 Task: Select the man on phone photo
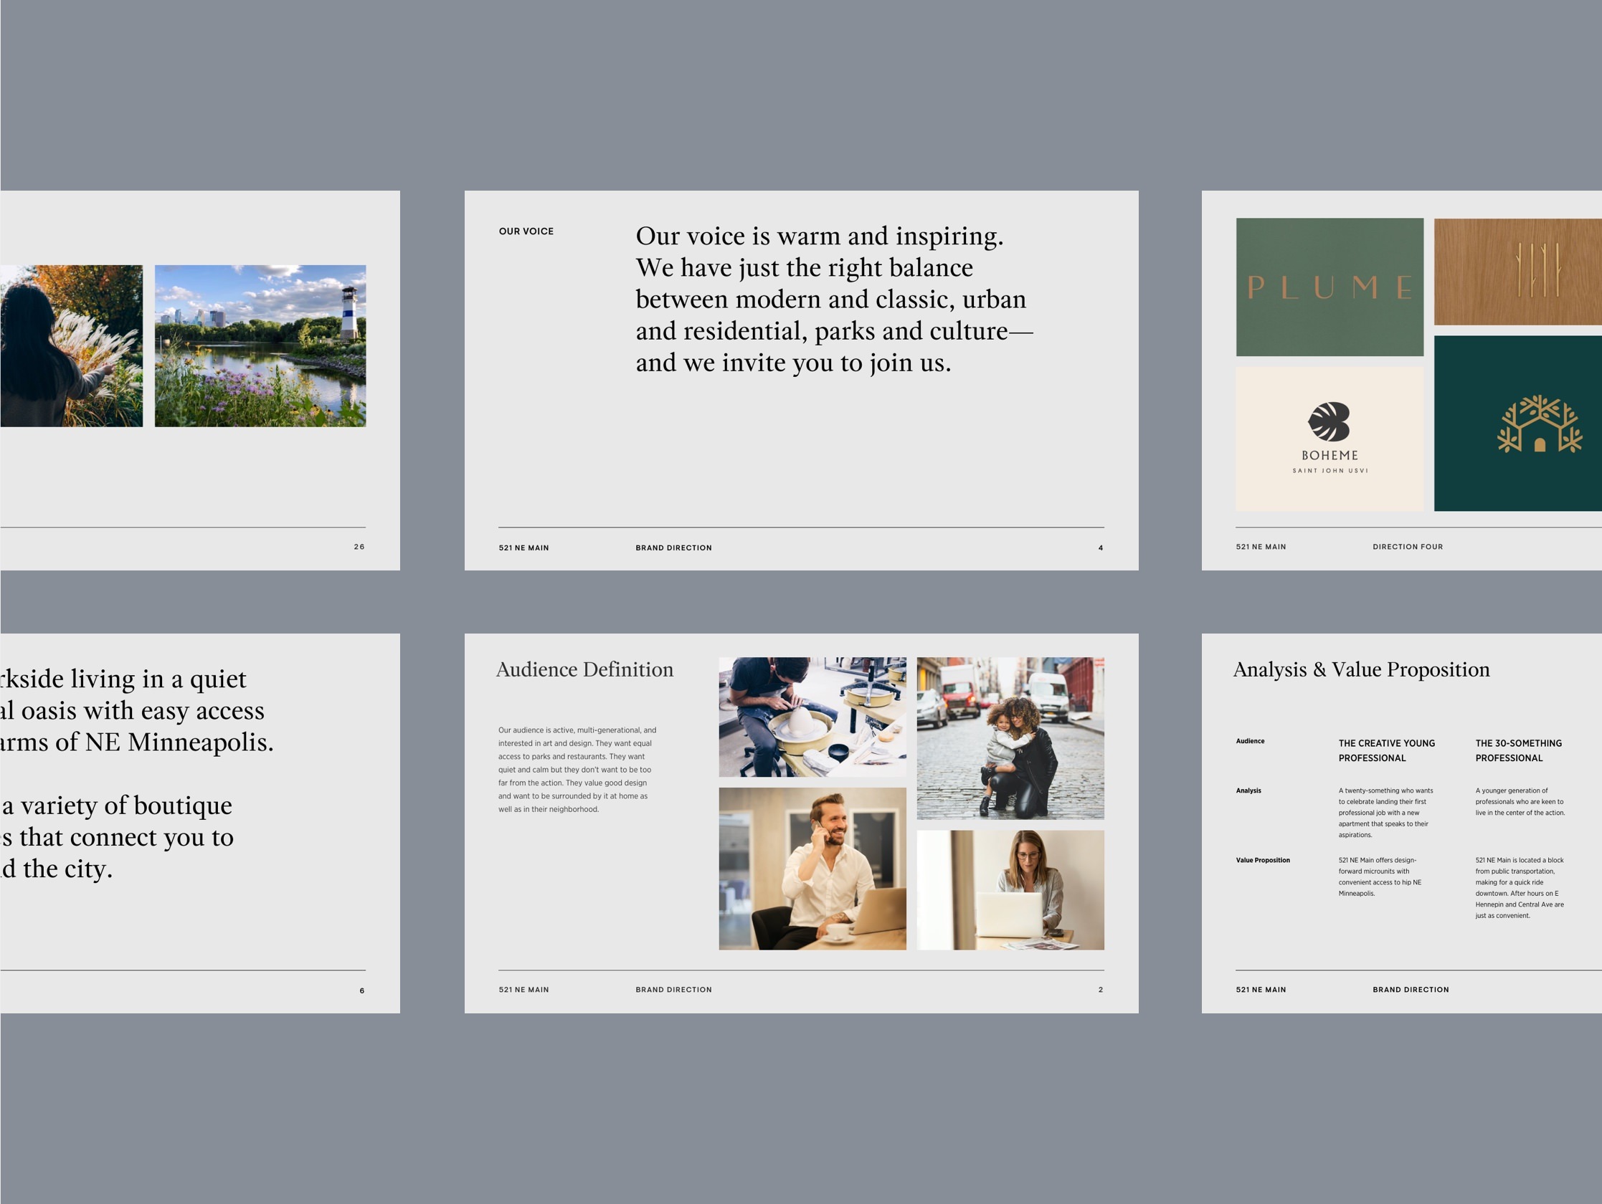(812, 868)
